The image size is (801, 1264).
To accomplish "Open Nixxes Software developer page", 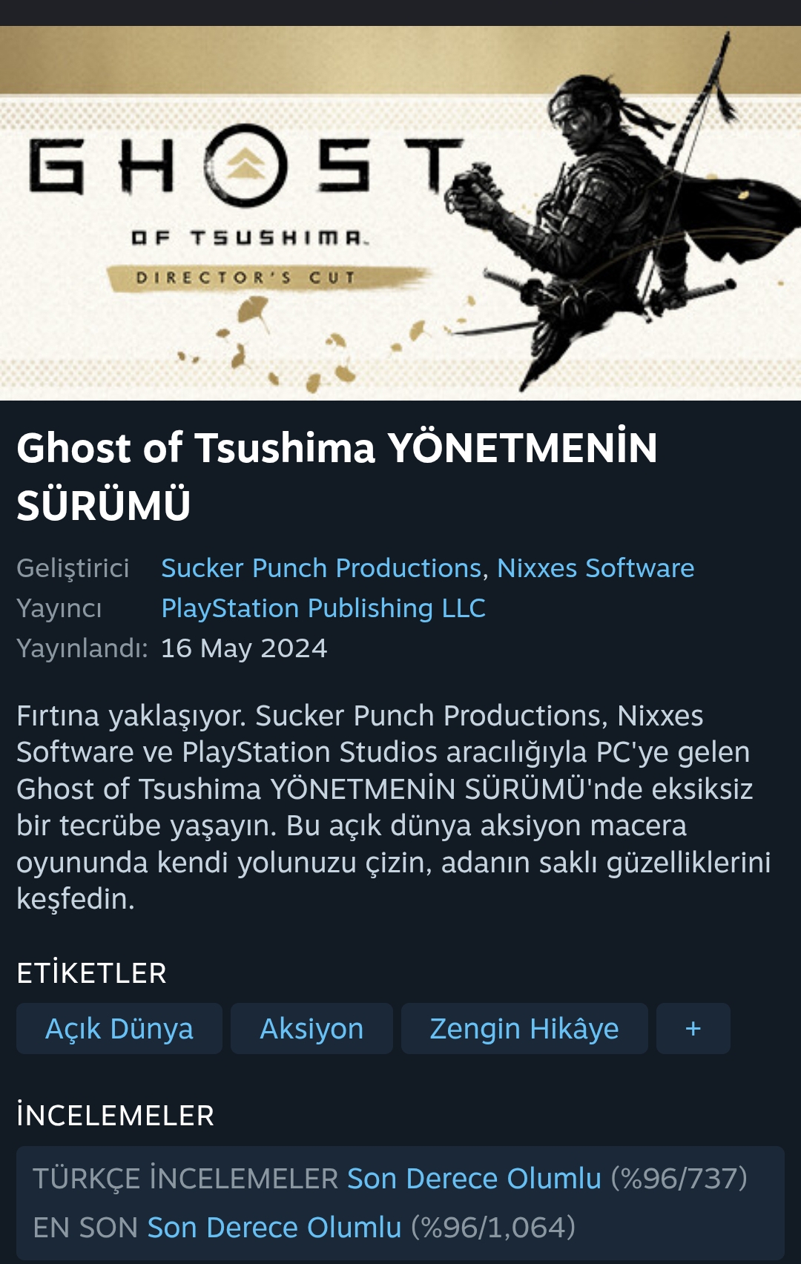I will 596,568.
